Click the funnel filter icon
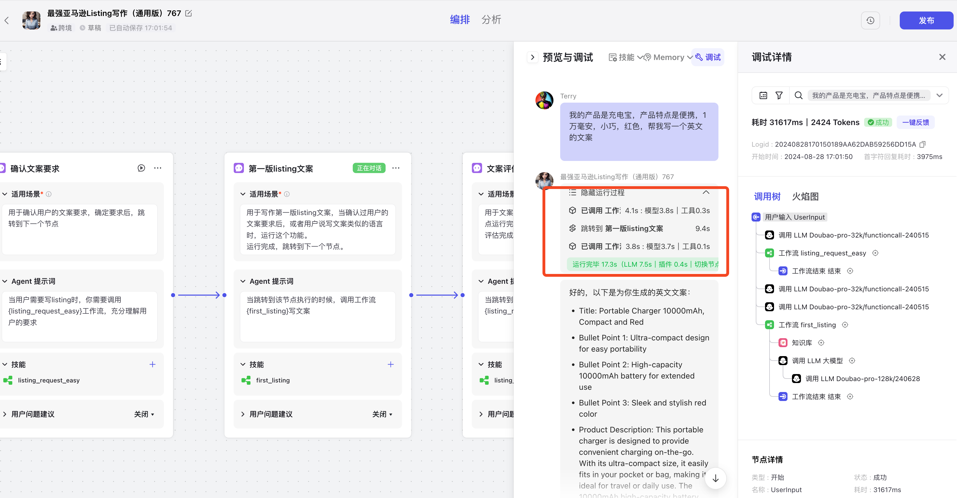The image size is (957, 498). [x=779, y=95]
